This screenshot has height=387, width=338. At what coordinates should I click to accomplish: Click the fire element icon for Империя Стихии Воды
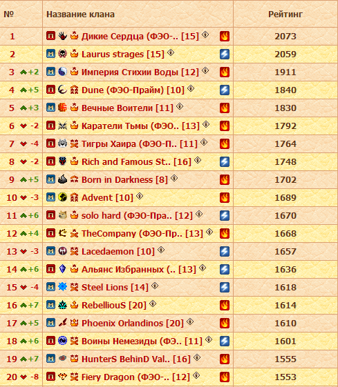coord(225,72)
